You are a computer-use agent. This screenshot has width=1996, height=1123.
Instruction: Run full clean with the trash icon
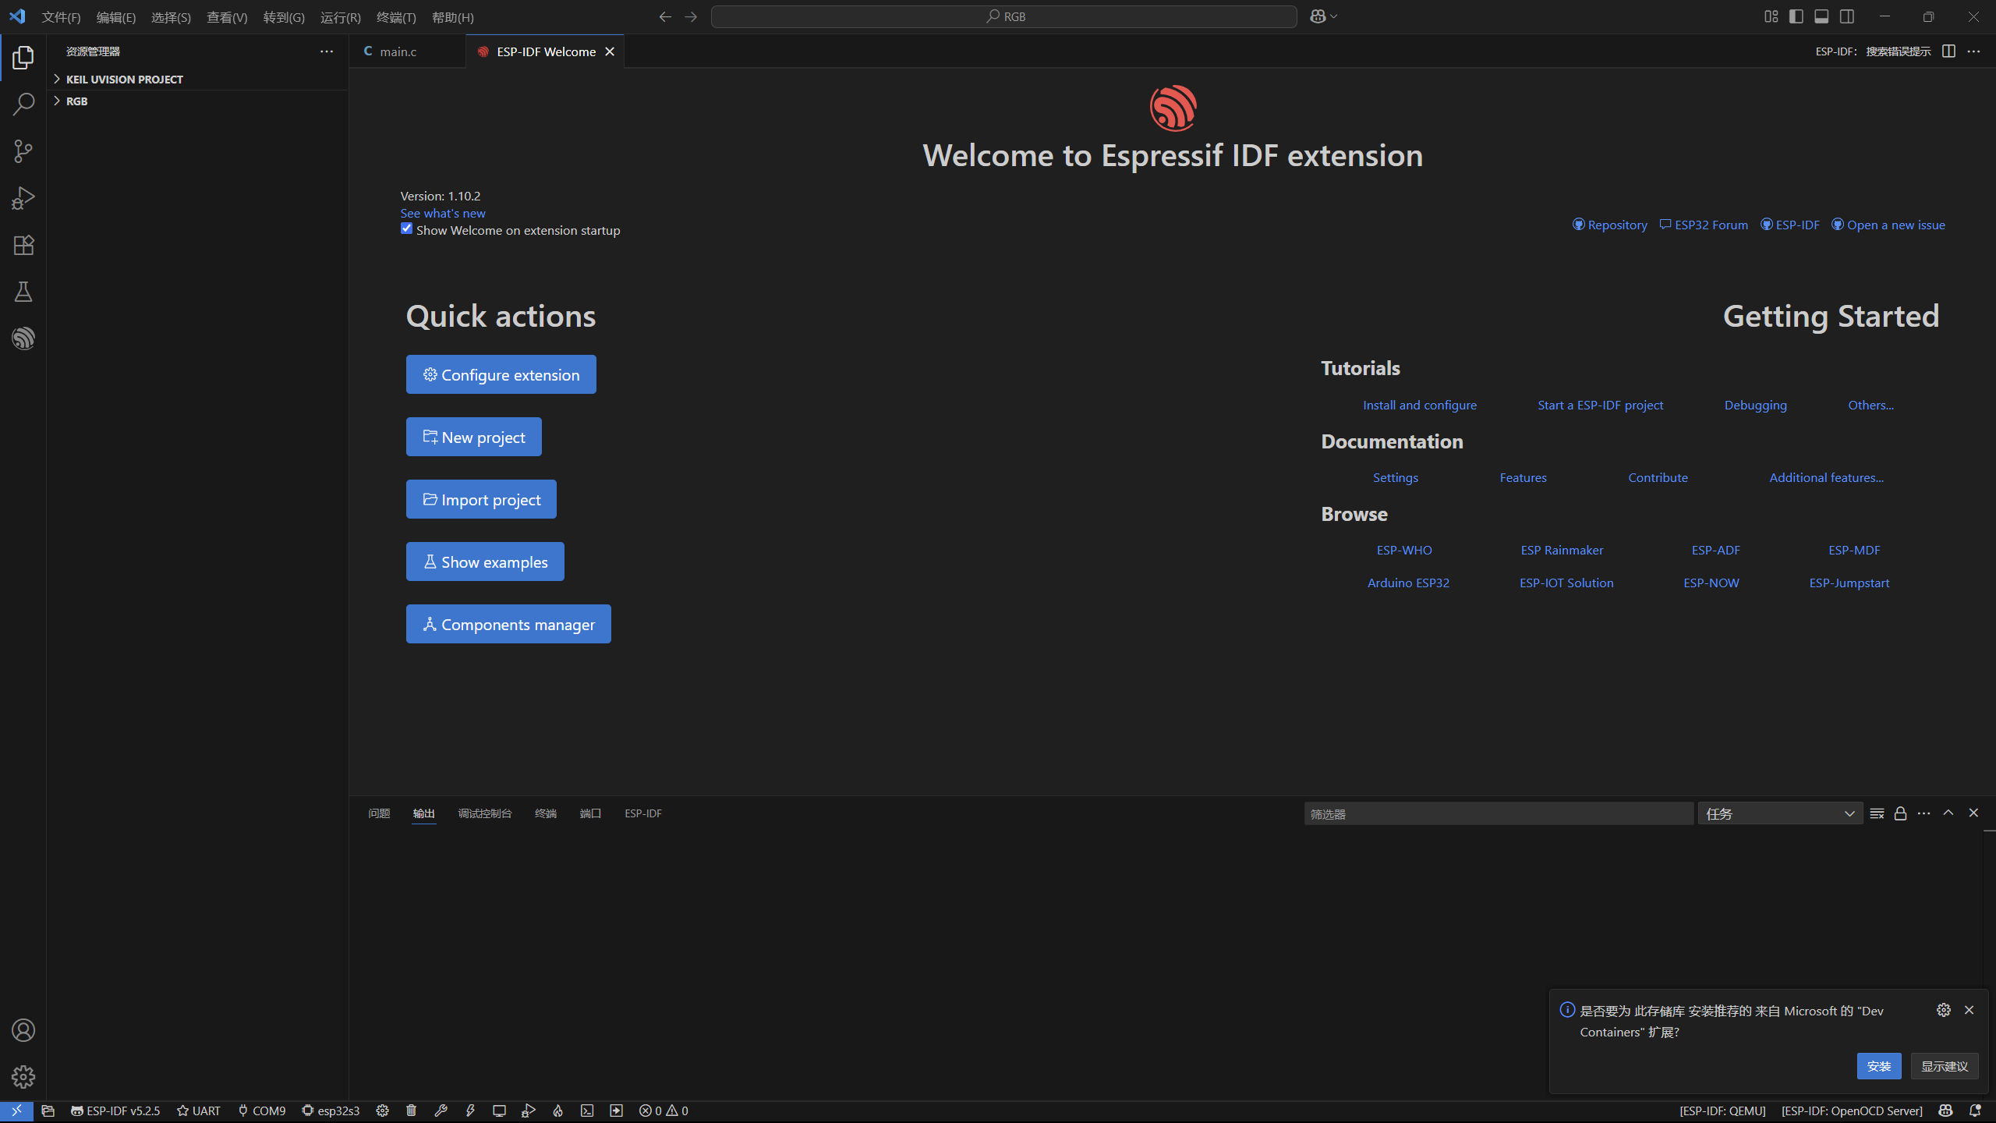[411, 1111]
